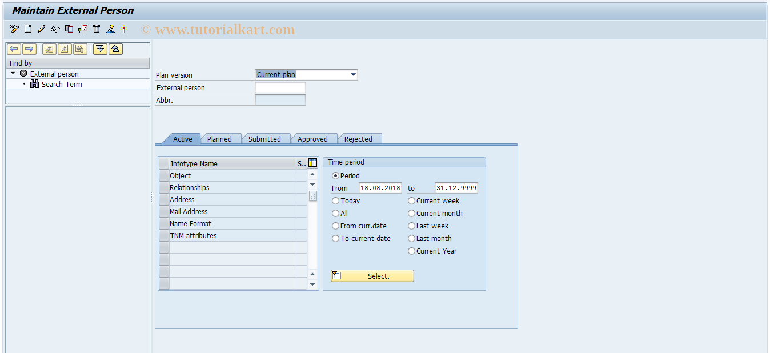The image size is (770, 353).
Task: Go back with the left arrow icon
Action: pos(14,49)
